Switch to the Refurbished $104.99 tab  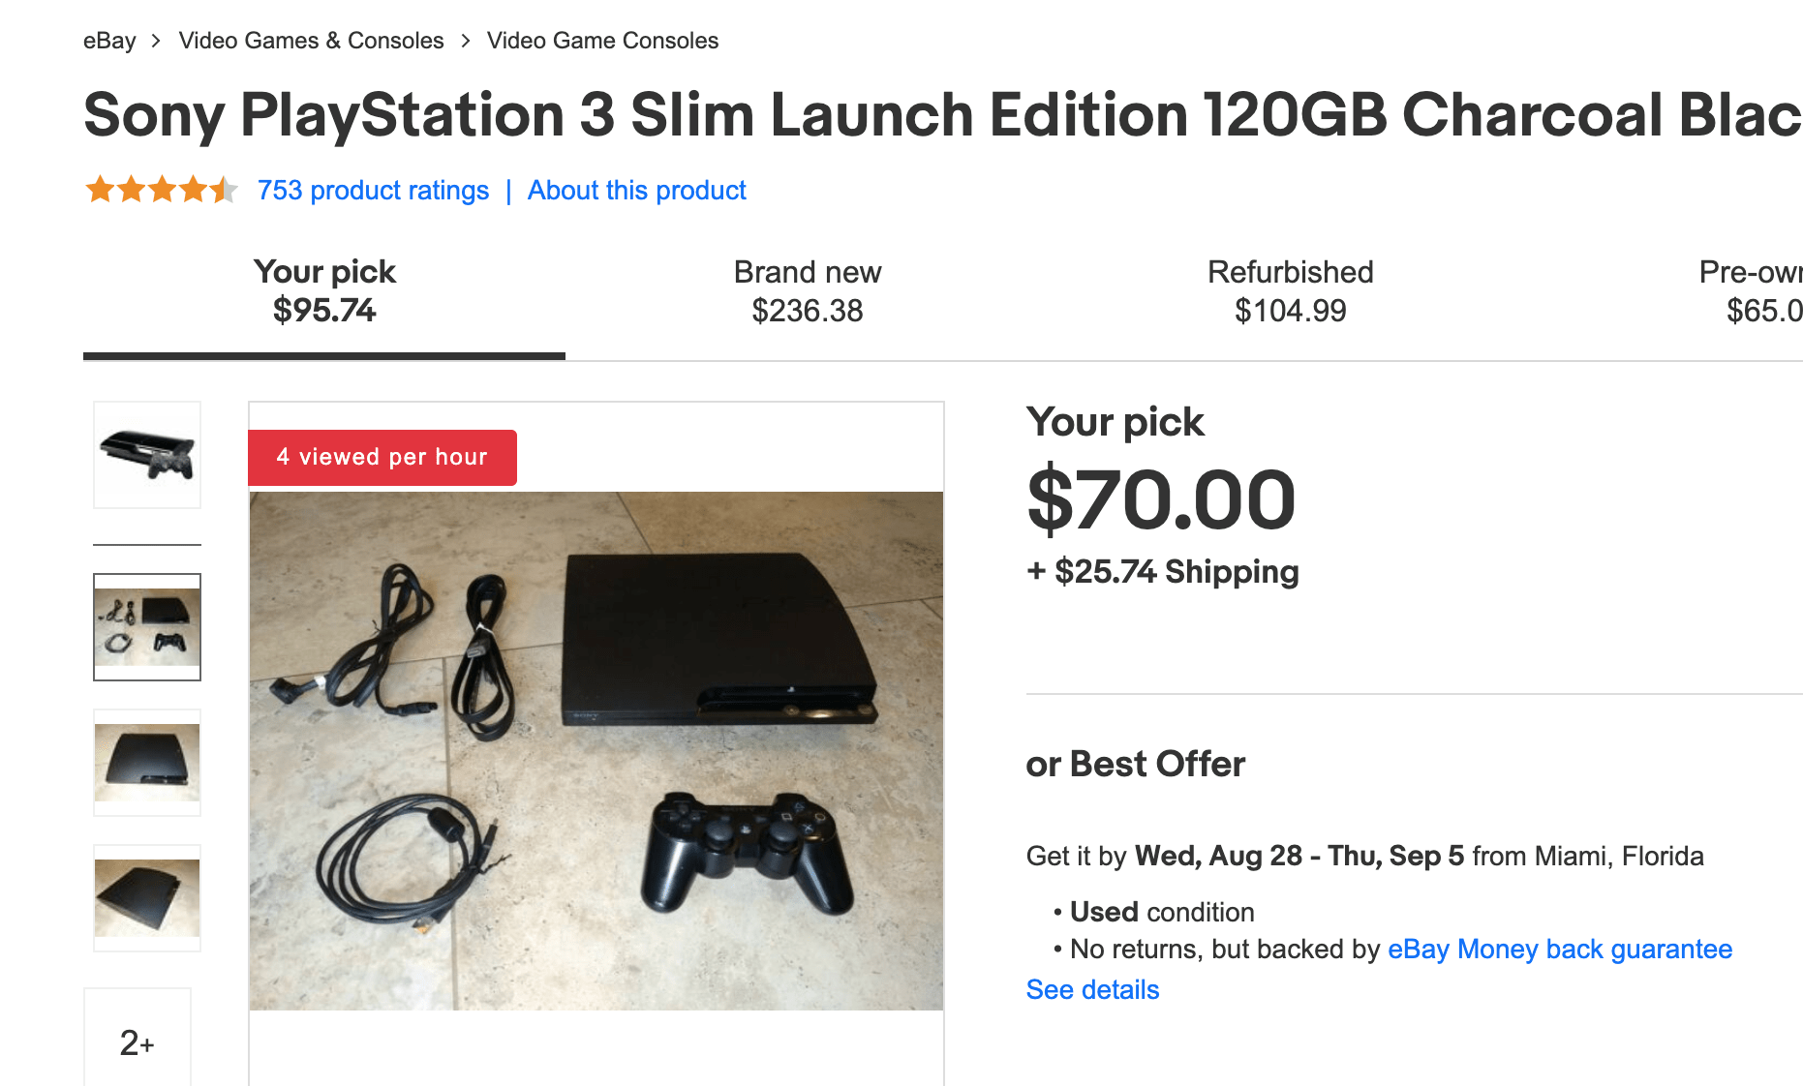(x=1290, y=291)
